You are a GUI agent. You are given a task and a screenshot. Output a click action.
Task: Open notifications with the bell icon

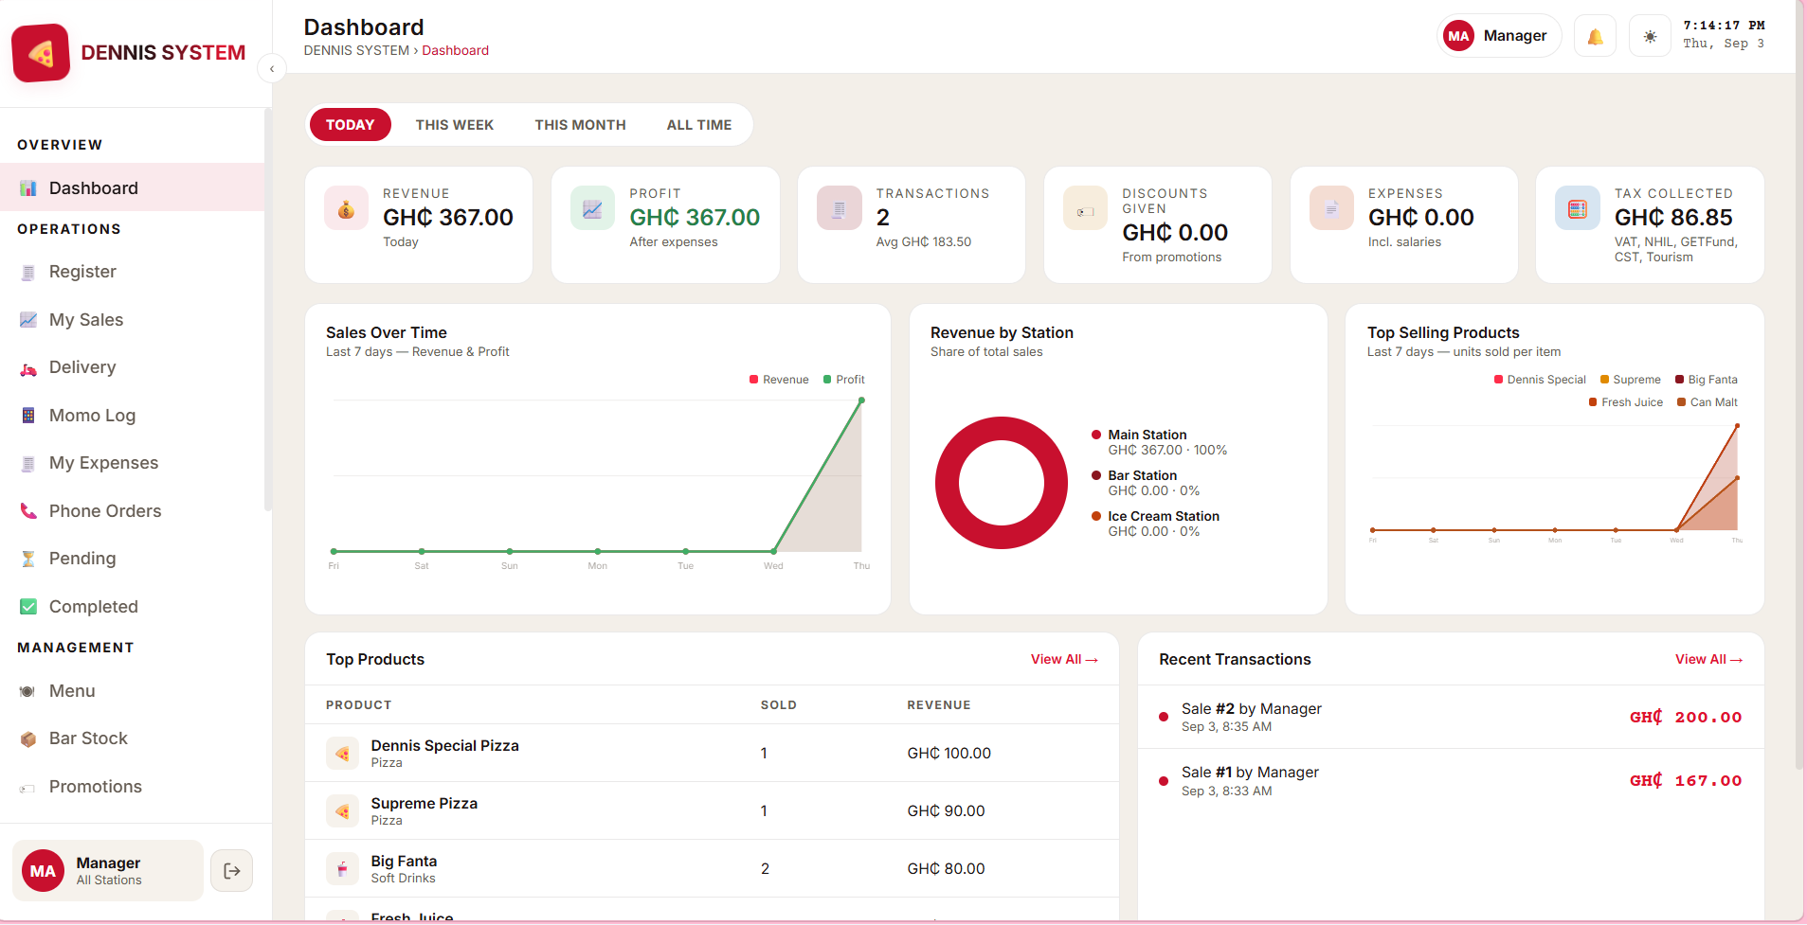click(x=1595, y=36)
